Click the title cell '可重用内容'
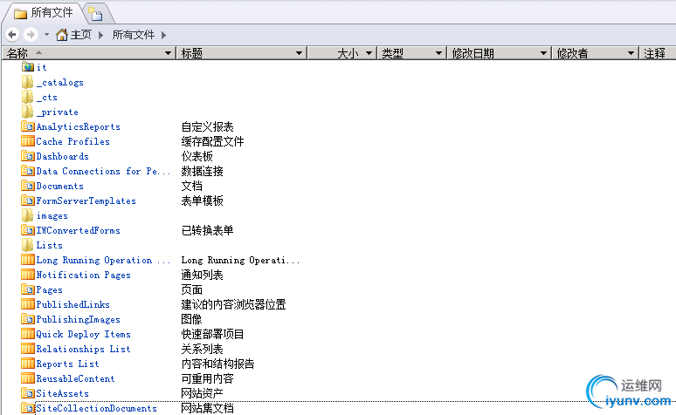 click(x=207, y=379)
